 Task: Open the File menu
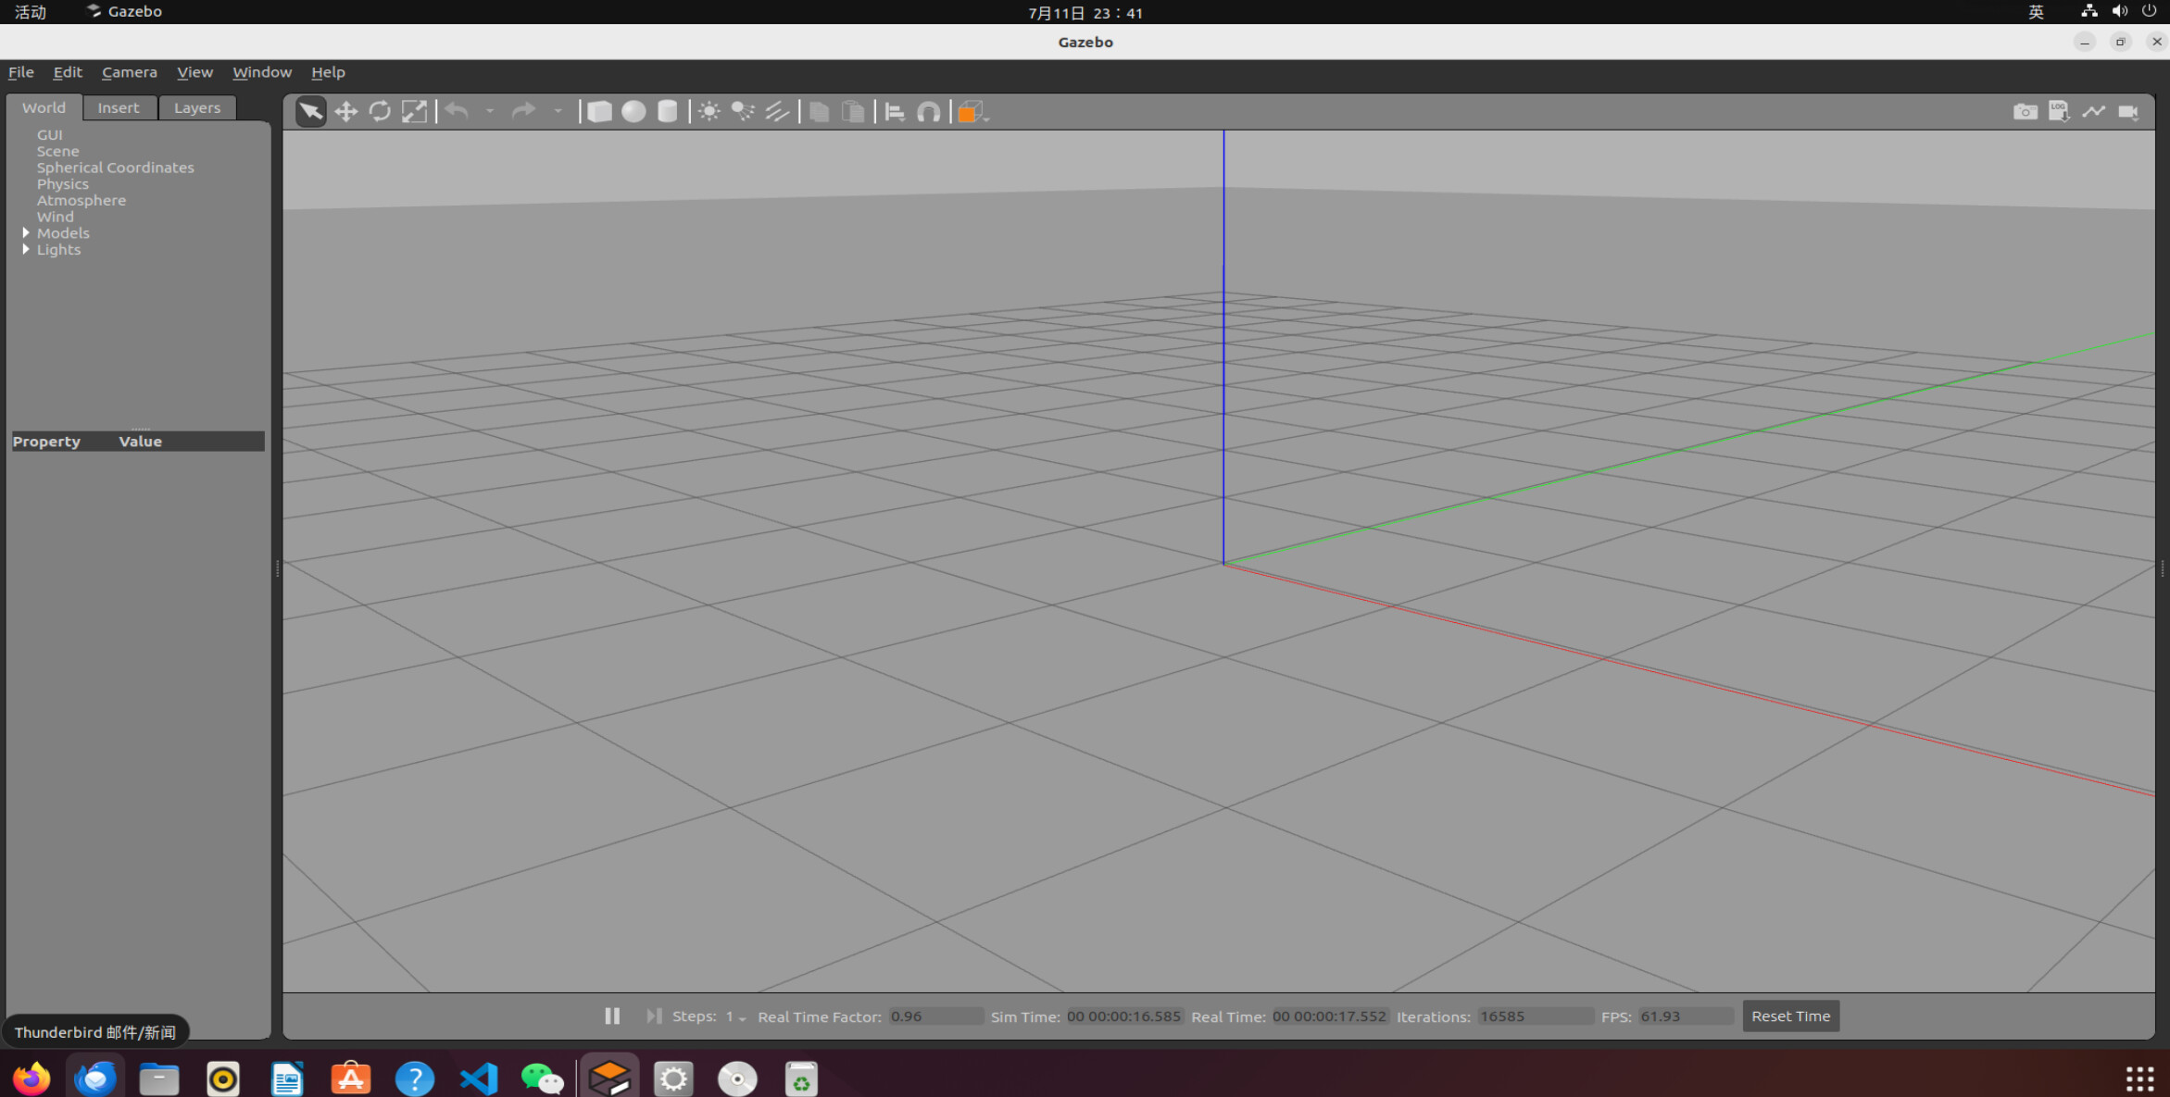tap(21, 72)
